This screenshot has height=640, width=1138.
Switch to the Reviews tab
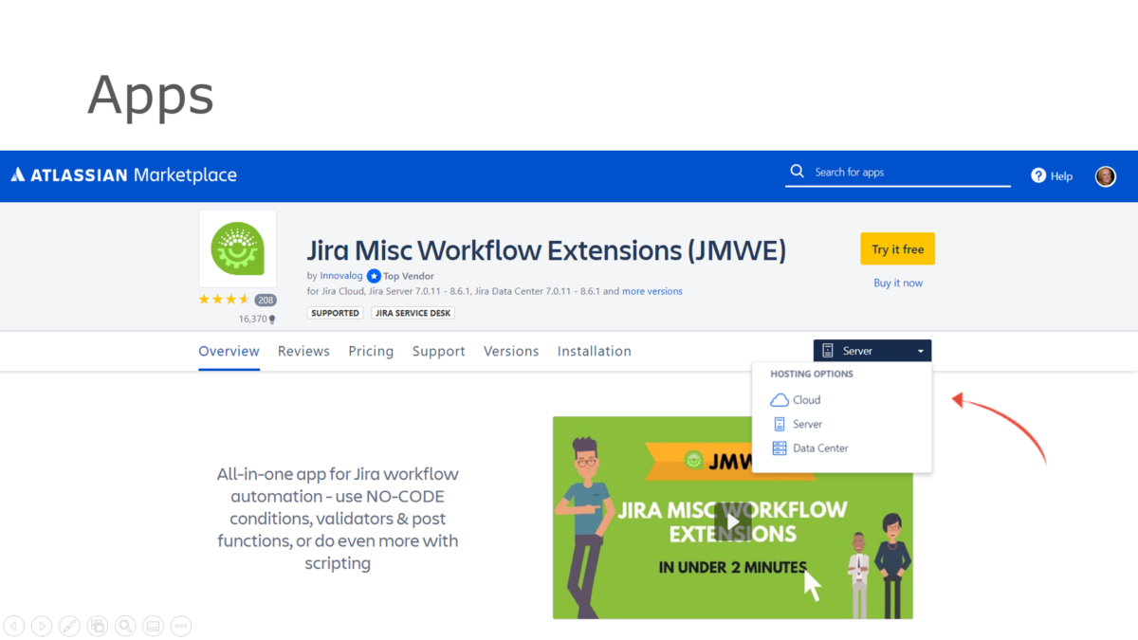pos(303,351)
